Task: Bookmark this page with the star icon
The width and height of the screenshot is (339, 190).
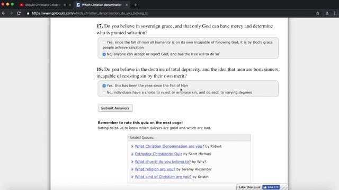Action: pyautogui.click(x=317, y=13)
